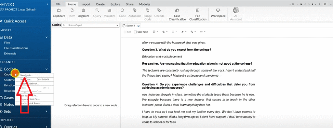Enable the Code Panel checkbox
333x128 pixels.
click(136, 32)
